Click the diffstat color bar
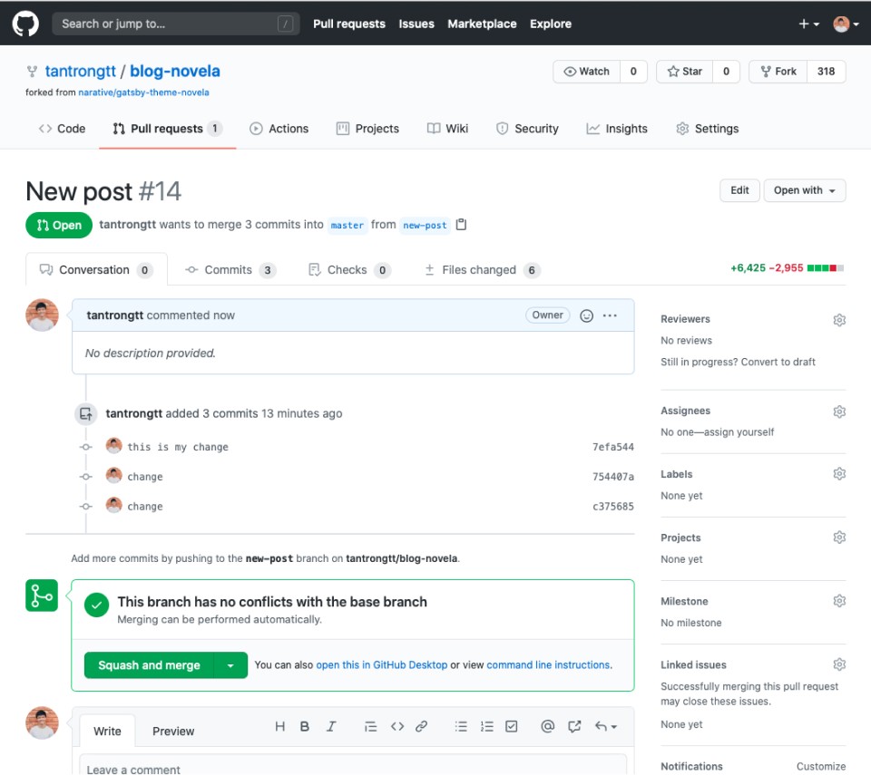The width and height of the screenshot is (871, 775). 826,268
